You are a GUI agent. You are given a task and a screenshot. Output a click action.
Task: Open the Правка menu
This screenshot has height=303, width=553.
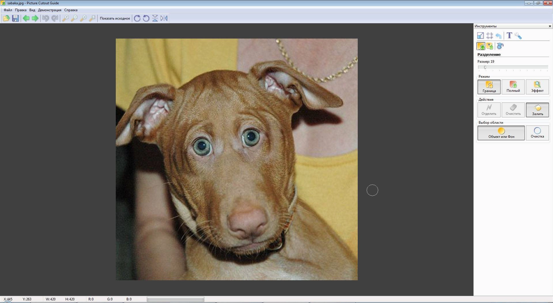click(21, 10)
